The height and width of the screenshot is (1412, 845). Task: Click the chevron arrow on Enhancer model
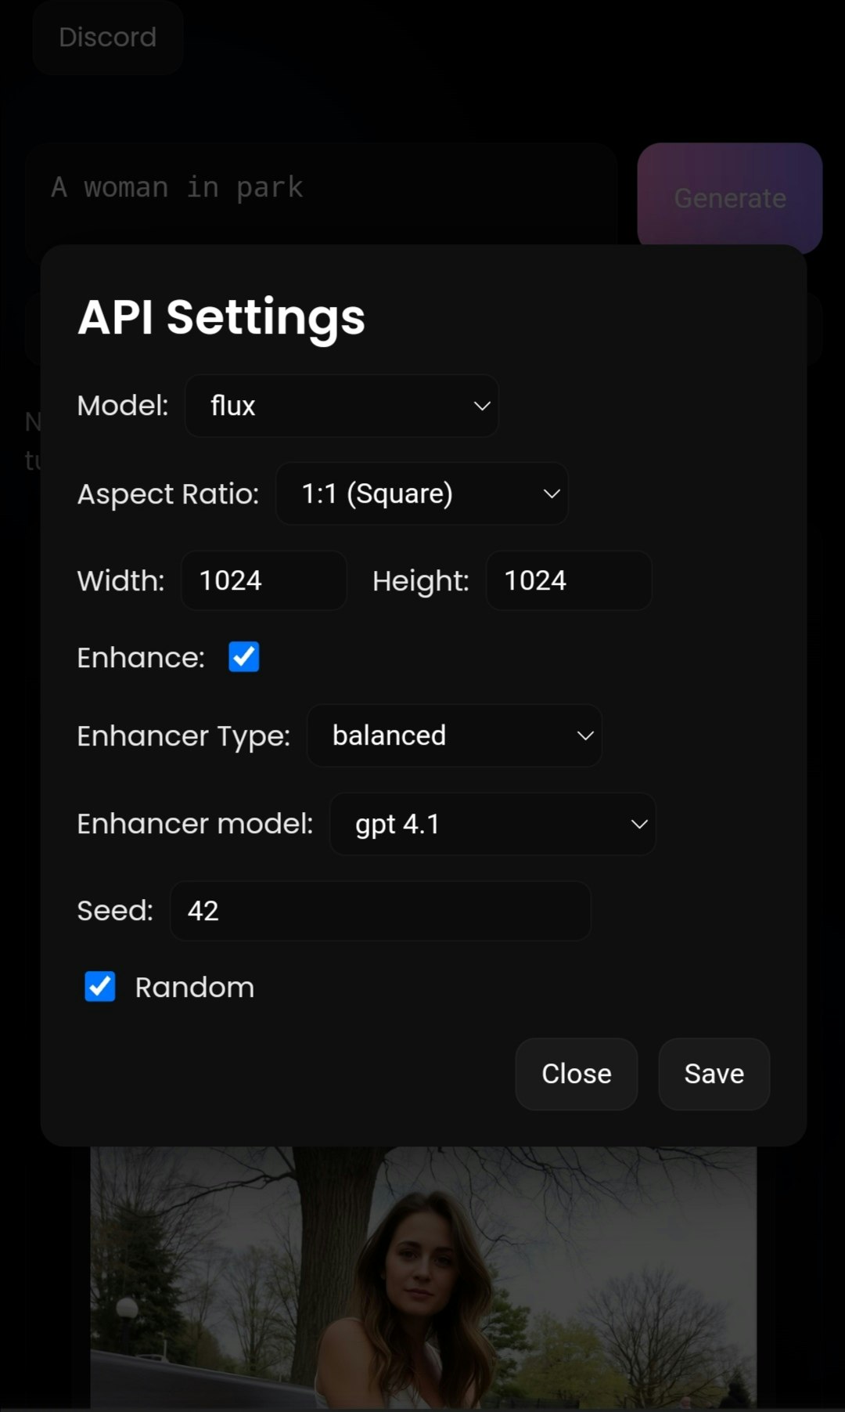pos(639,824)
